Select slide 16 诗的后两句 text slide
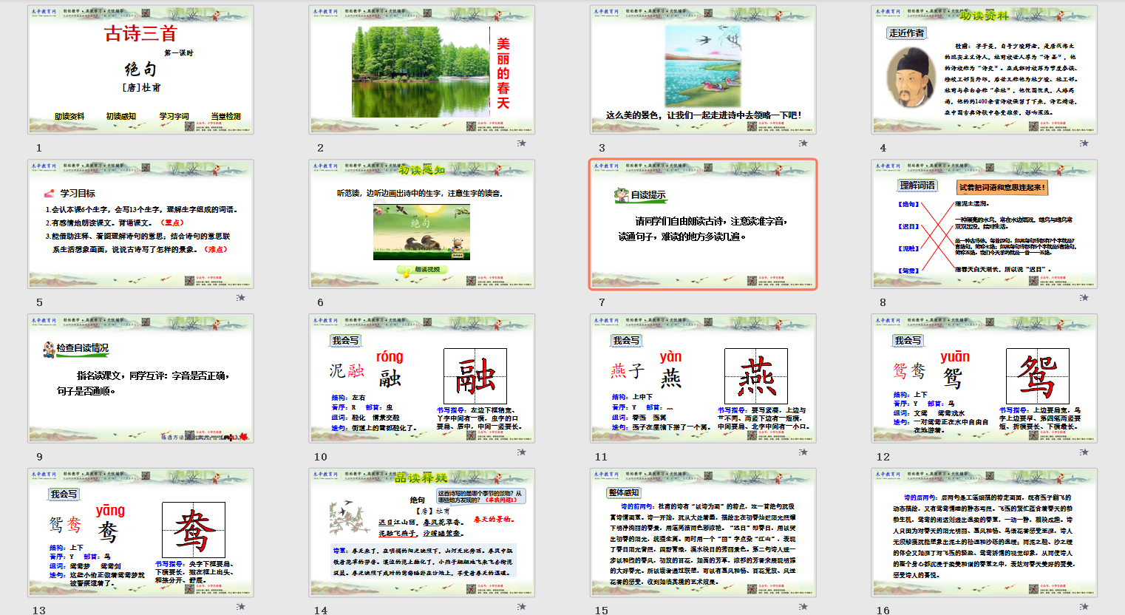The height and width of the screenshot is (615, 1125). tap(985, 532)
